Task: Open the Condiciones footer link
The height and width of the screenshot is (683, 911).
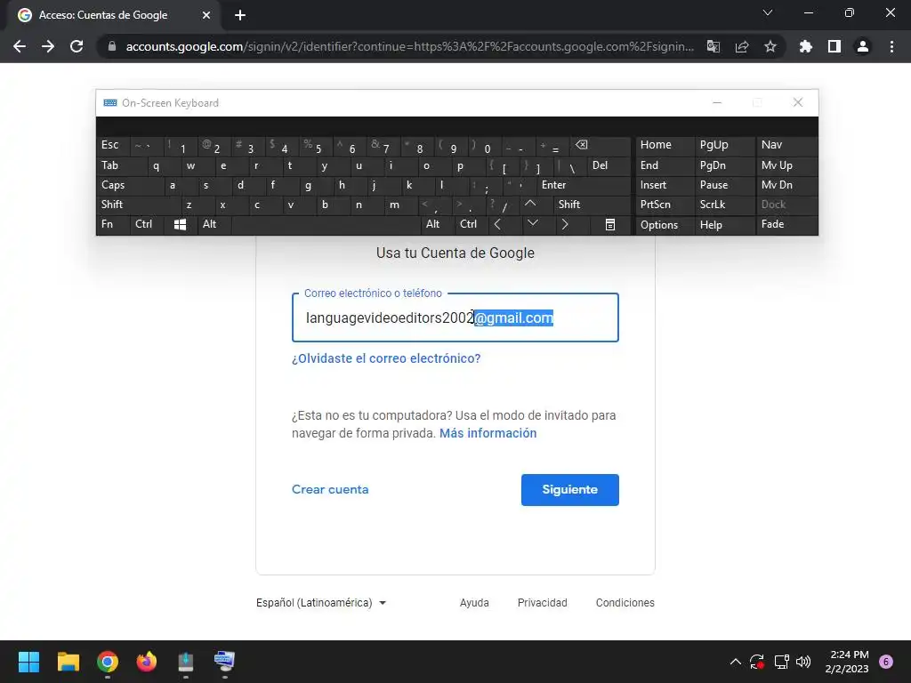Action: tap(625, 603)
